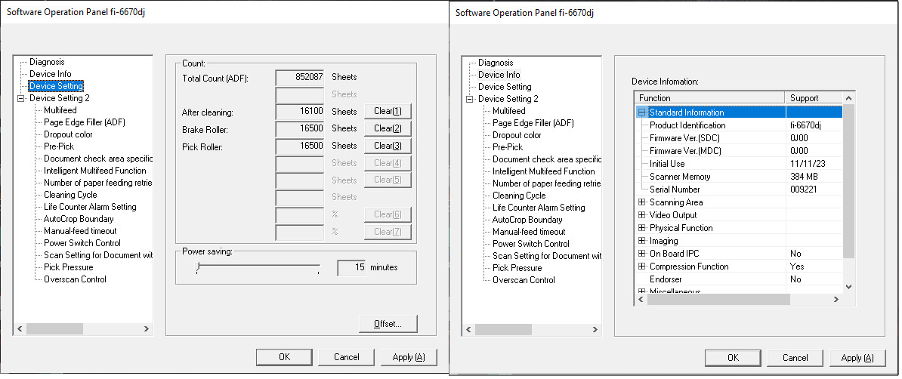Click Apply (A) in the right window
Viewport: 902px width, 379px height.
(857, 358)
